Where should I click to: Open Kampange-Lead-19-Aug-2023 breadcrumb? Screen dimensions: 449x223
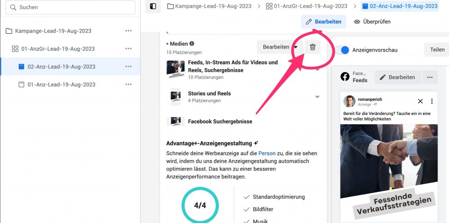[209, 6]
